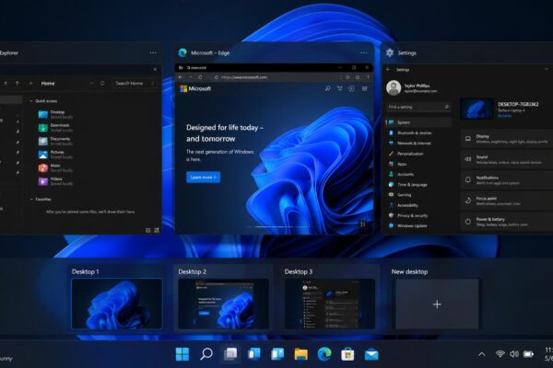553x368 pixels.
Task: Switch to the Desktop 2 thumbnail
Action: click(x=223, y=304)
